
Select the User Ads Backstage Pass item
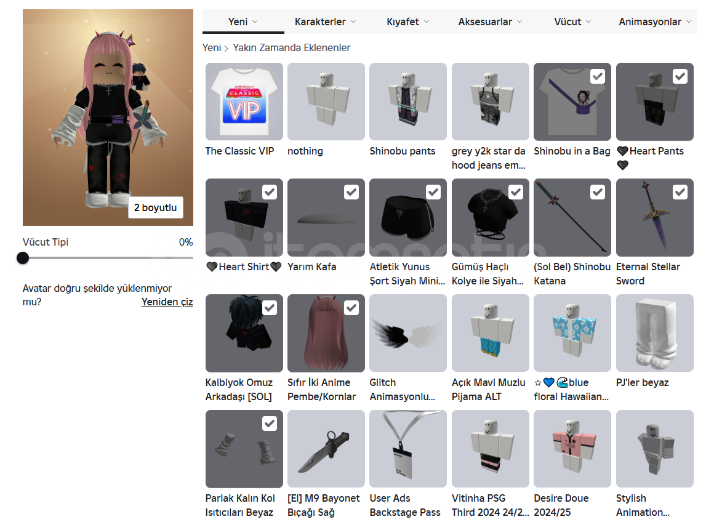(x=408, y=449)
